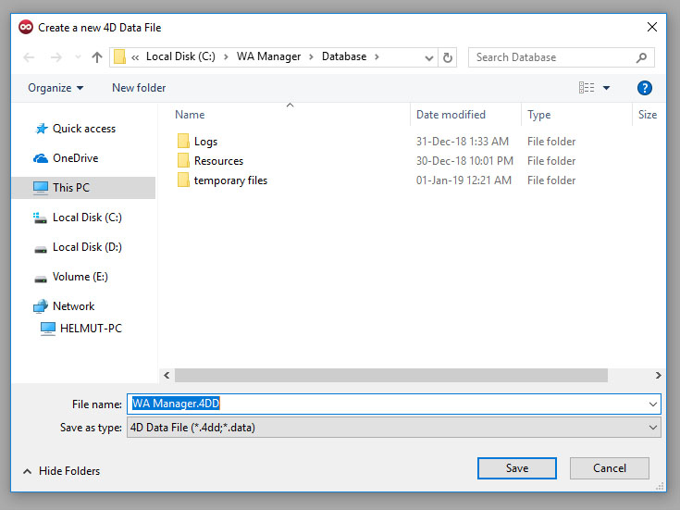Click WA Manager in address path
This screenshot has height=510, width=680.
point(269,56)
